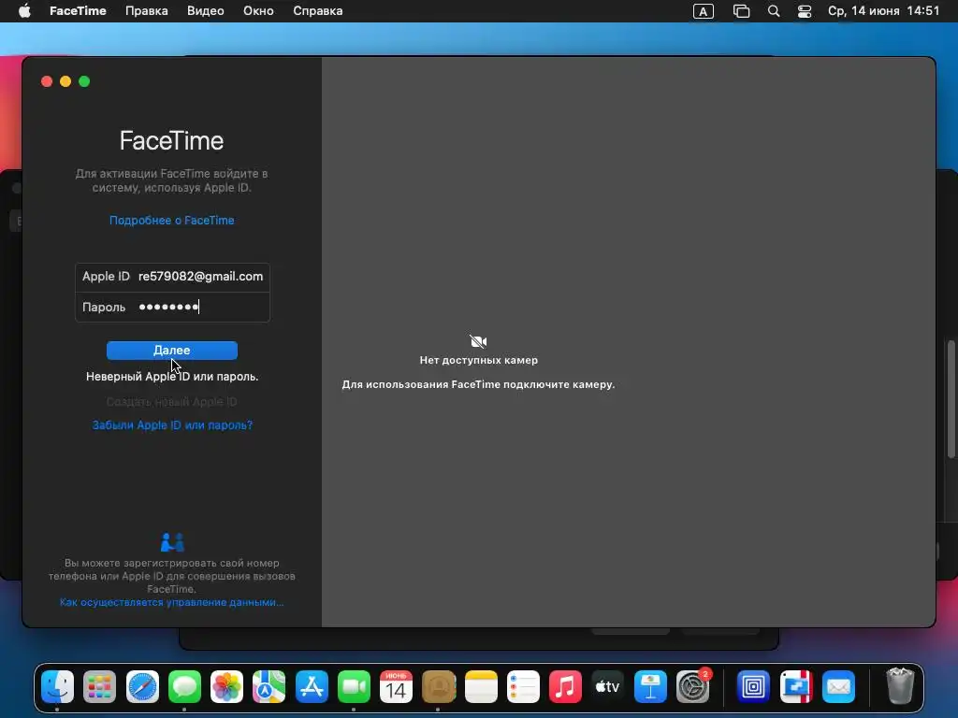Open the Contacts app in Dock
The image size is (958, 718).
click(x=439, y=686)
